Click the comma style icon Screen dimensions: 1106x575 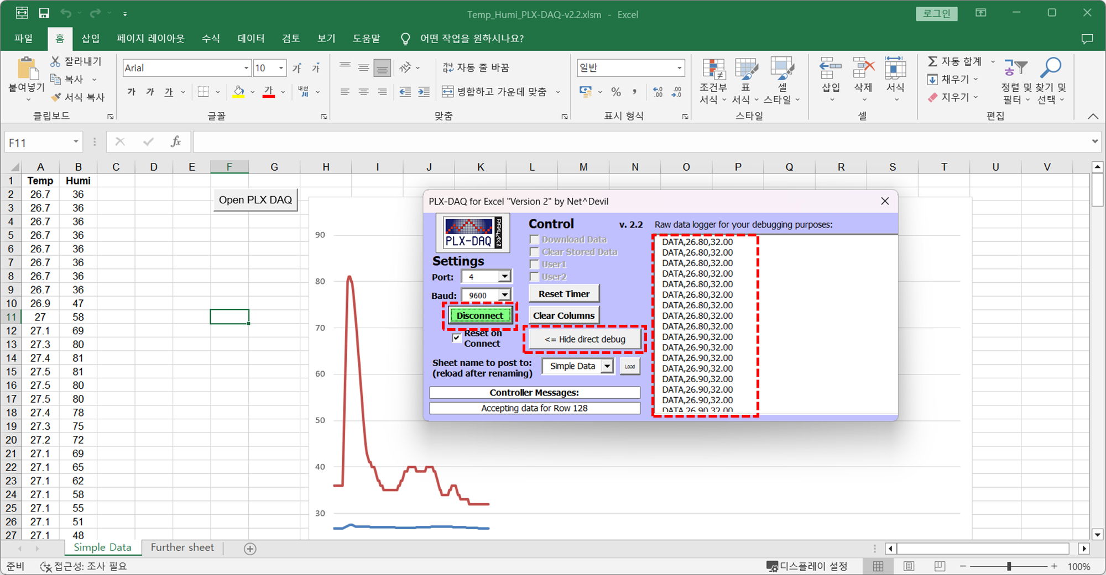[x=634, y=92]
